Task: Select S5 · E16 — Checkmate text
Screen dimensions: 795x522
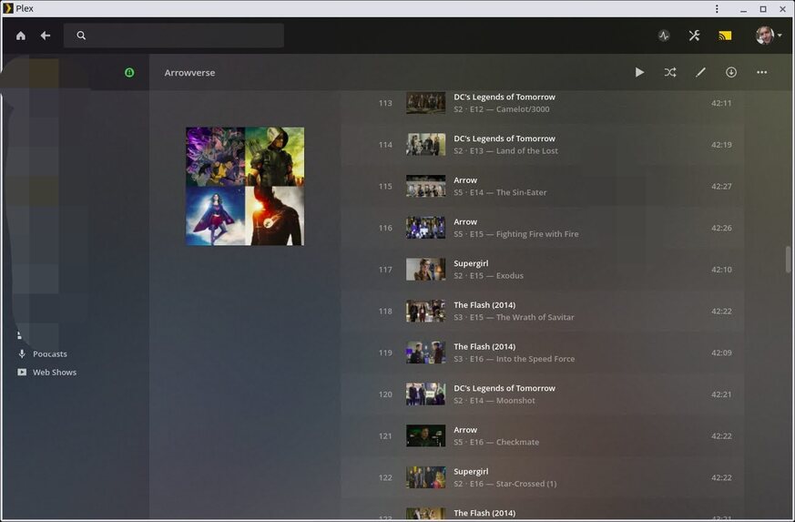Action: [496, 442]
